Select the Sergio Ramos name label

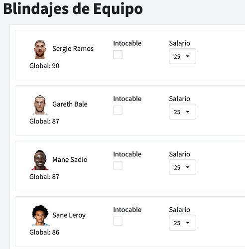(73, 49)
